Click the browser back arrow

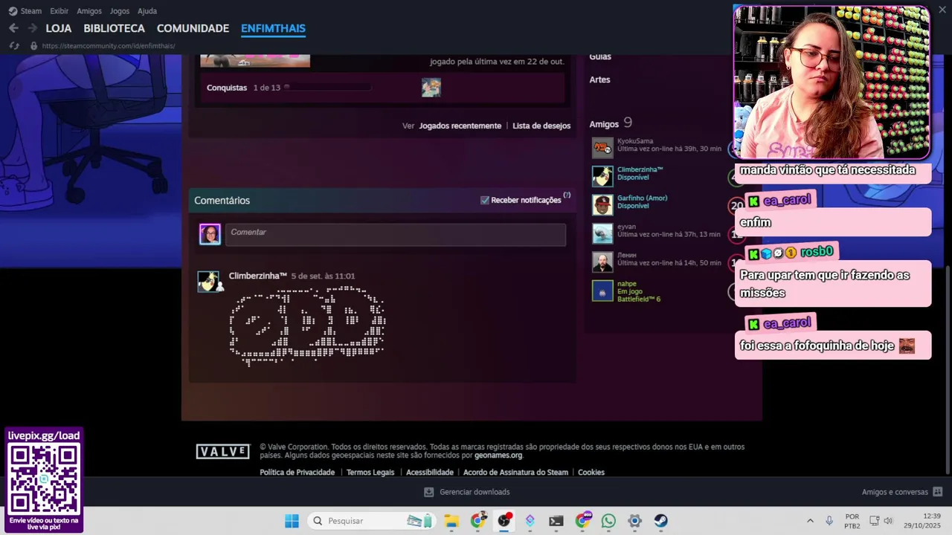point(13,28)
